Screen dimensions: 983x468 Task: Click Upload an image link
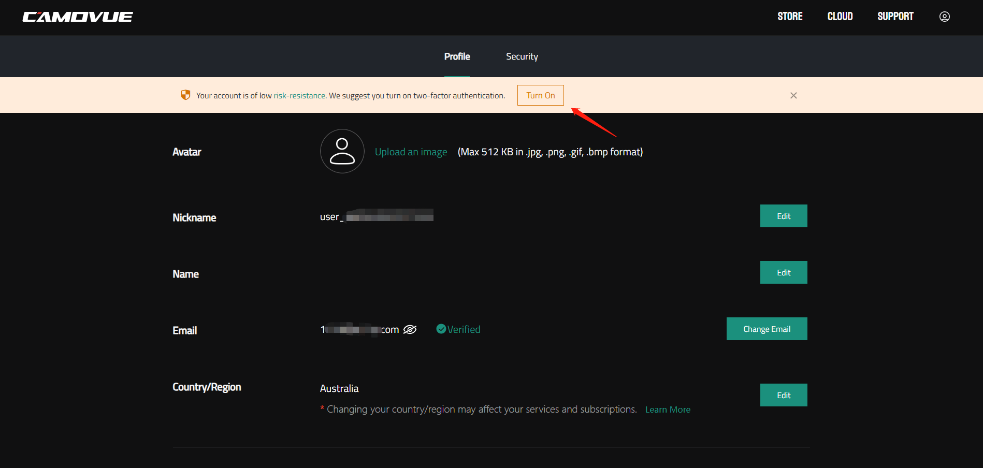[411, 152]
